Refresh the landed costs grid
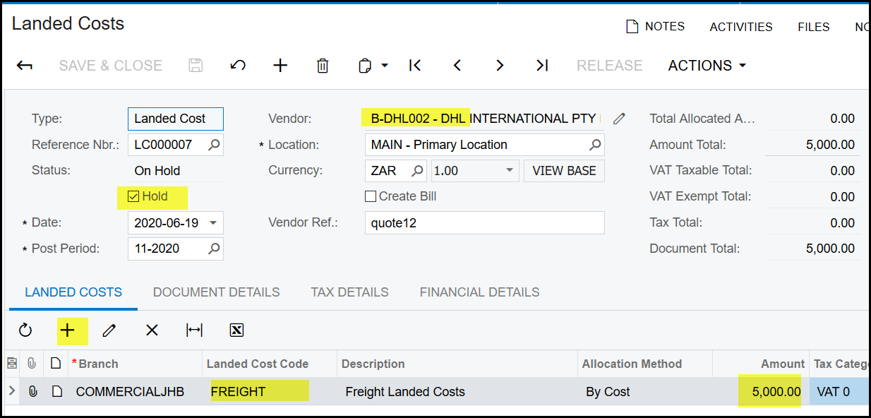Viewport: 871px width, 418px height. click(25, 330)
